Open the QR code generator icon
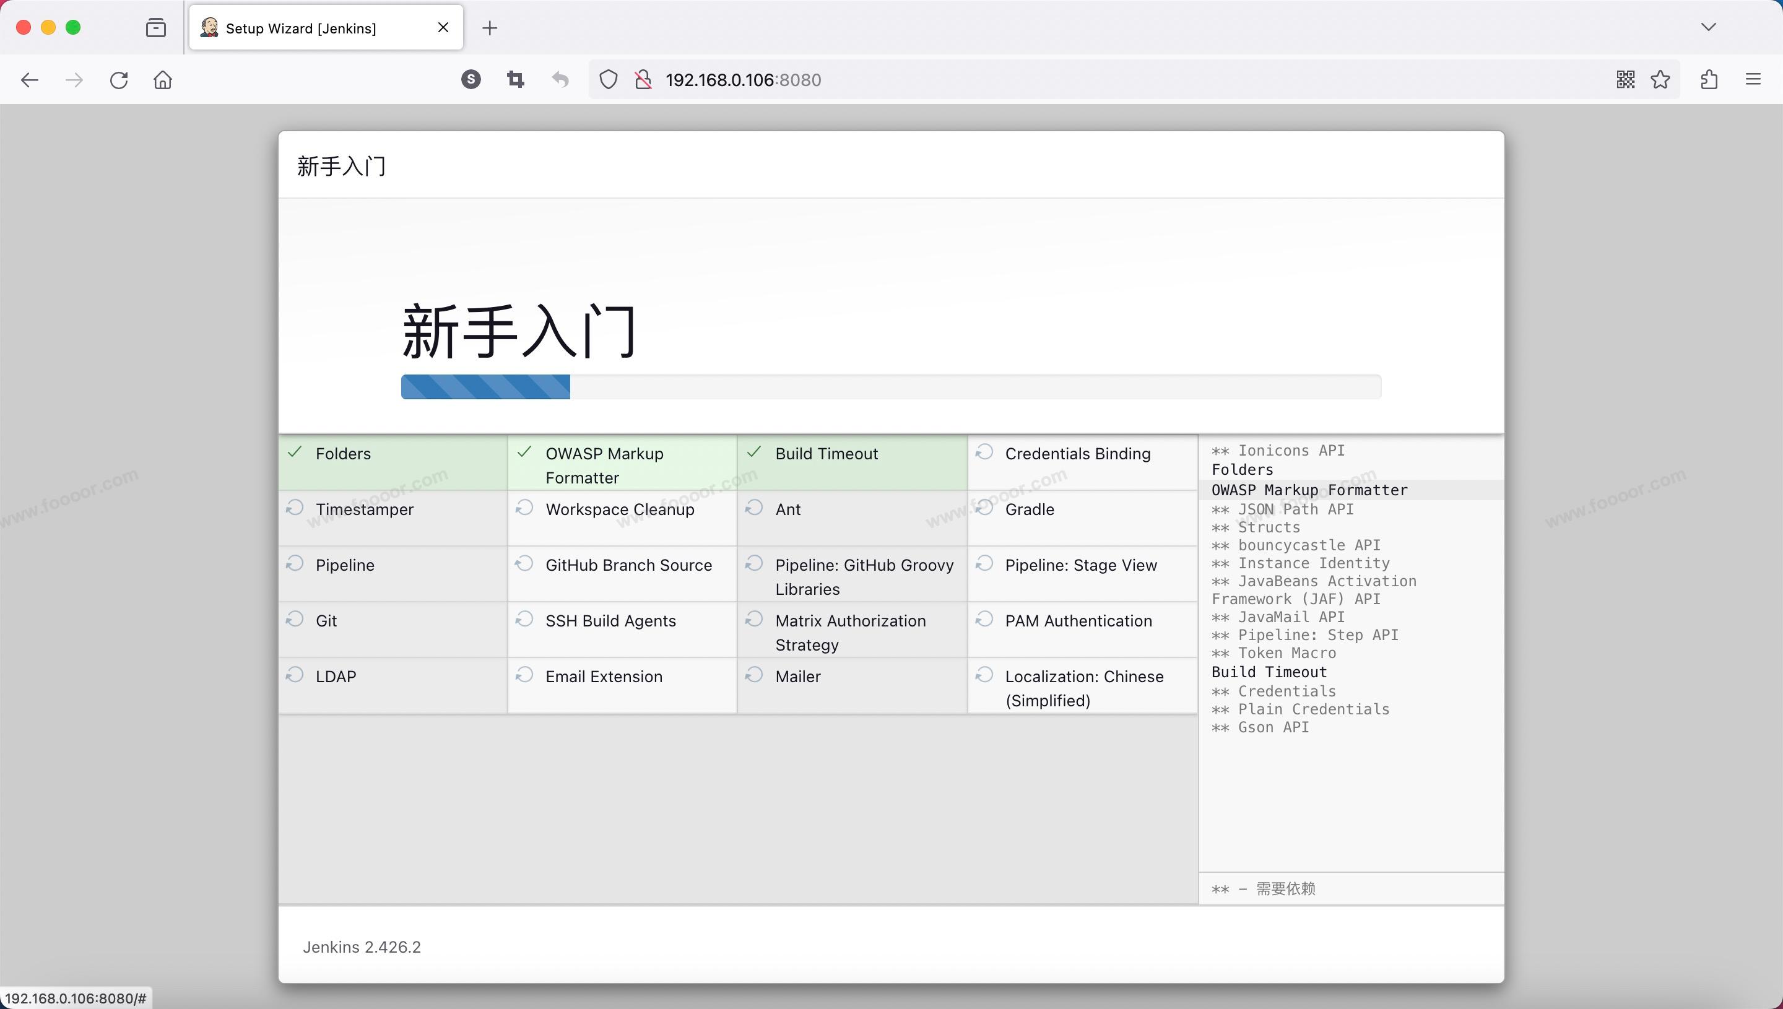 [x=1625, y=80]
